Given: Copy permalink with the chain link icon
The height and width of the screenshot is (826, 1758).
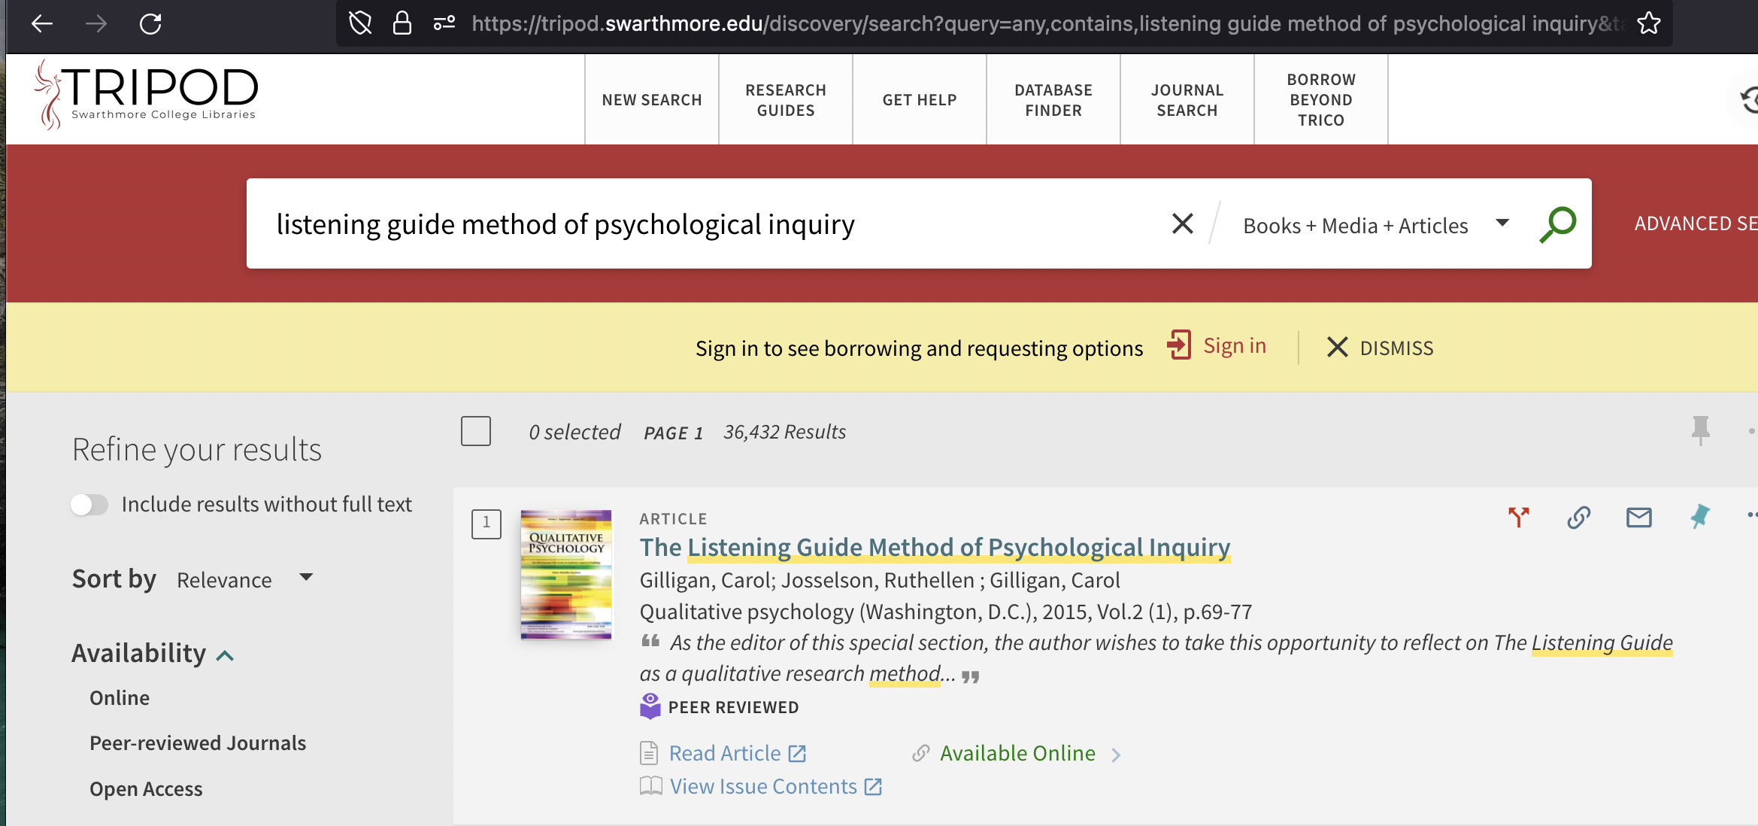Looking at the screenshot, I should click(1578, 517).
